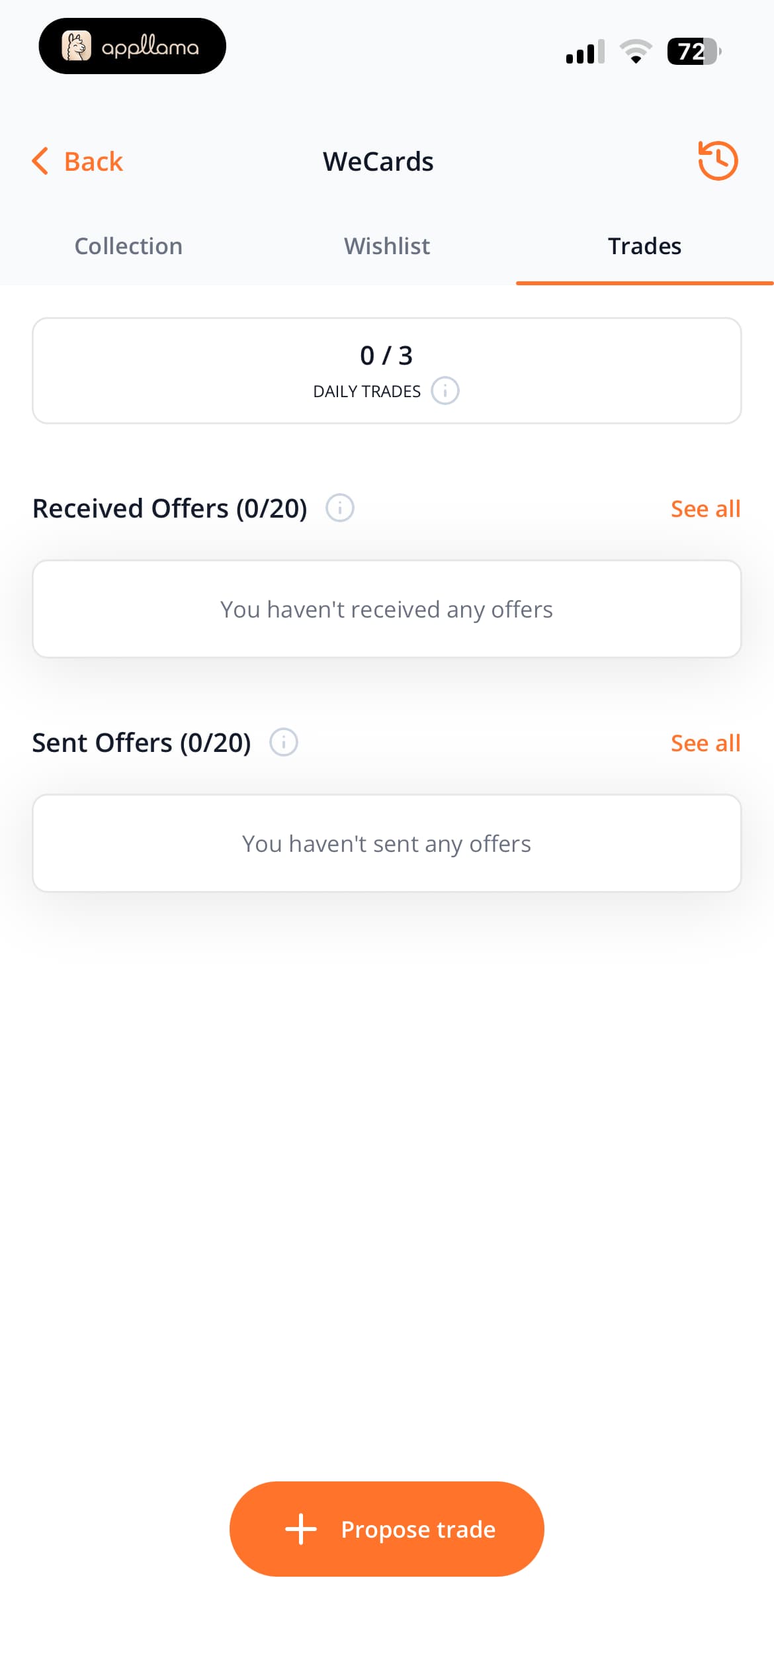Screen dimensions: 774x1676
Task: Switch to the Wishlist tab
Action: coord(387,246)
